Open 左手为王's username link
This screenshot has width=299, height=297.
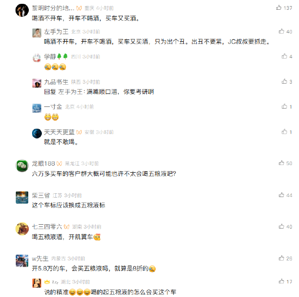click(x=56, y=31)
